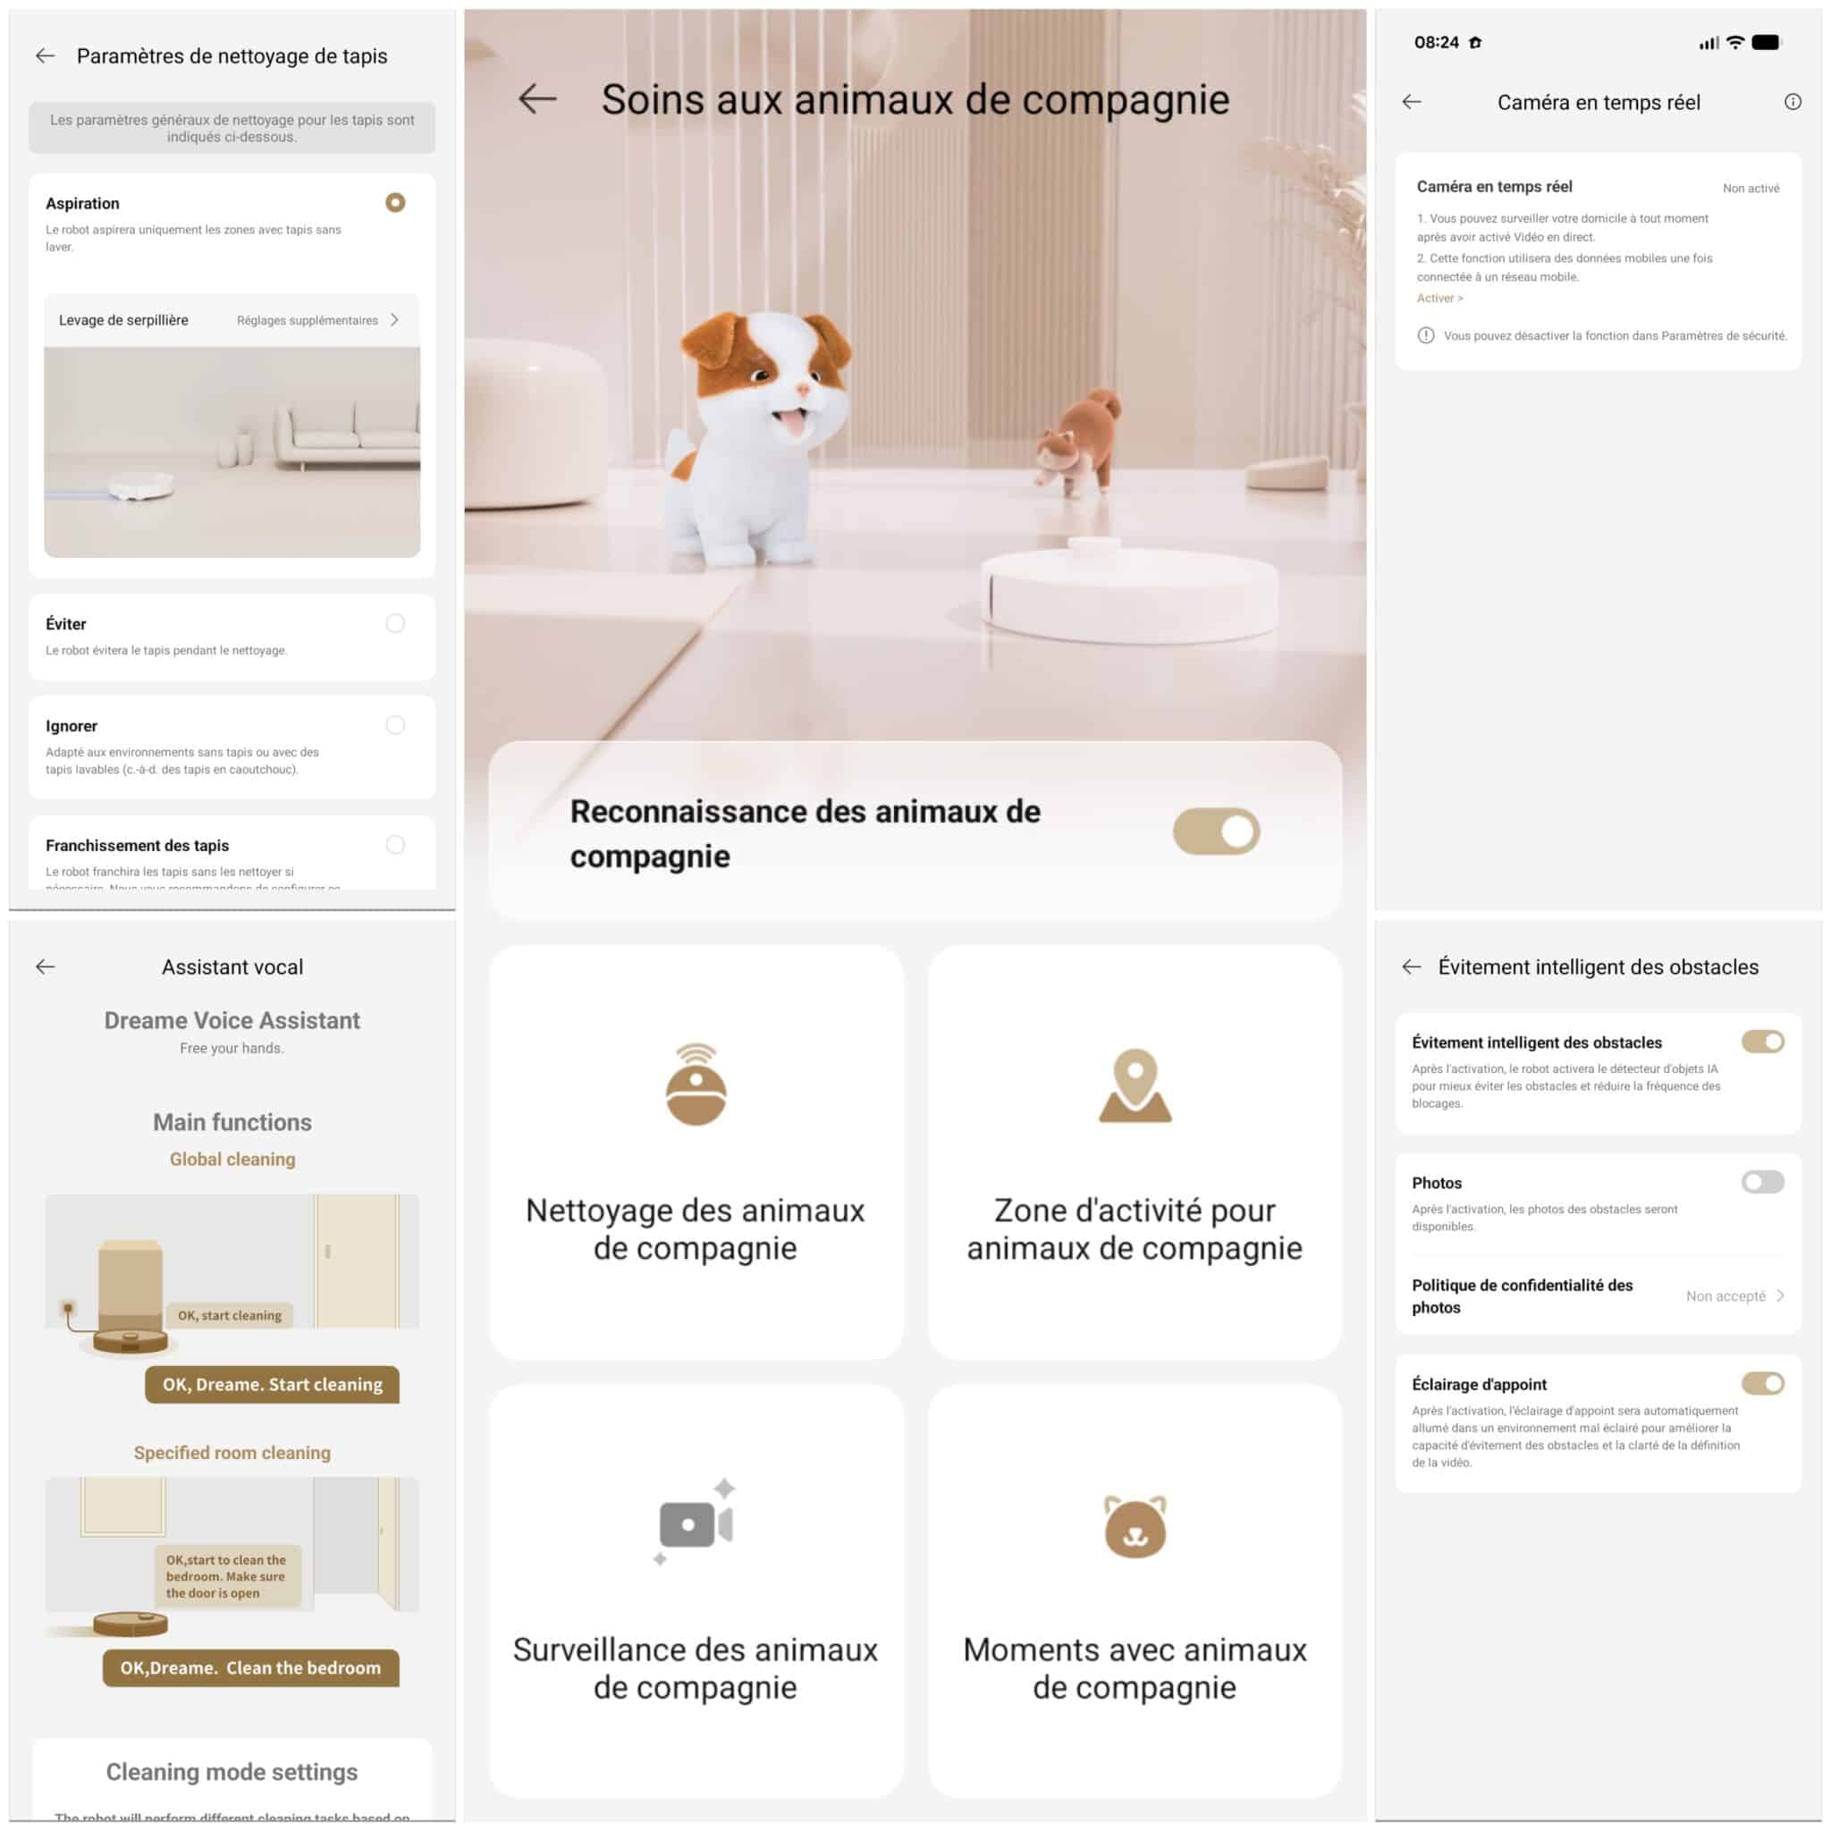The width and height of the screenshot is (1831, 1831).
Task: Go back from Paramètres de nettoyage de tapis
Action: tap(45, 56)
